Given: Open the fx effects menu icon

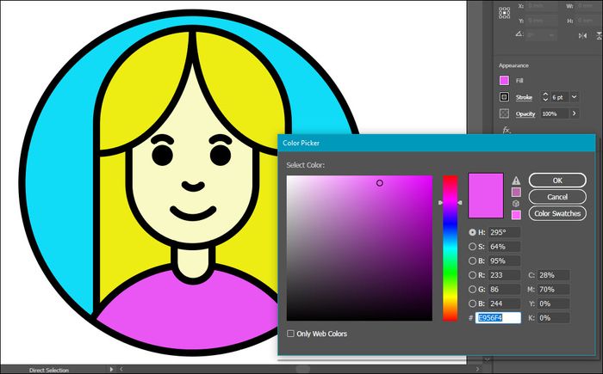Looking at the screenshot, I should click(x=507, y=130).
